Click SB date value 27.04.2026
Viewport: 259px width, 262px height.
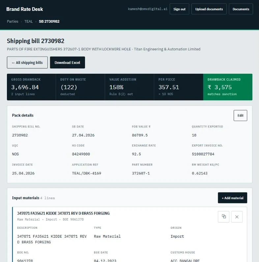(x=83, y=135)
